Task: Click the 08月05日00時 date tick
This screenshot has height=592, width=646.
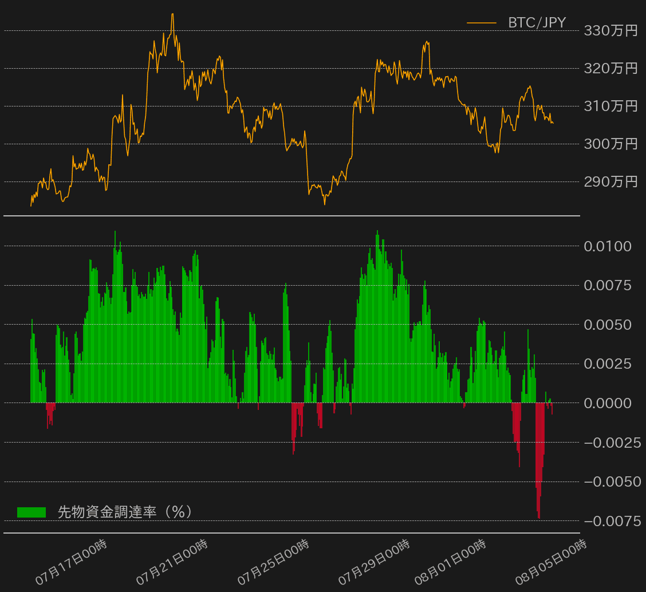Action: [551, 562]
